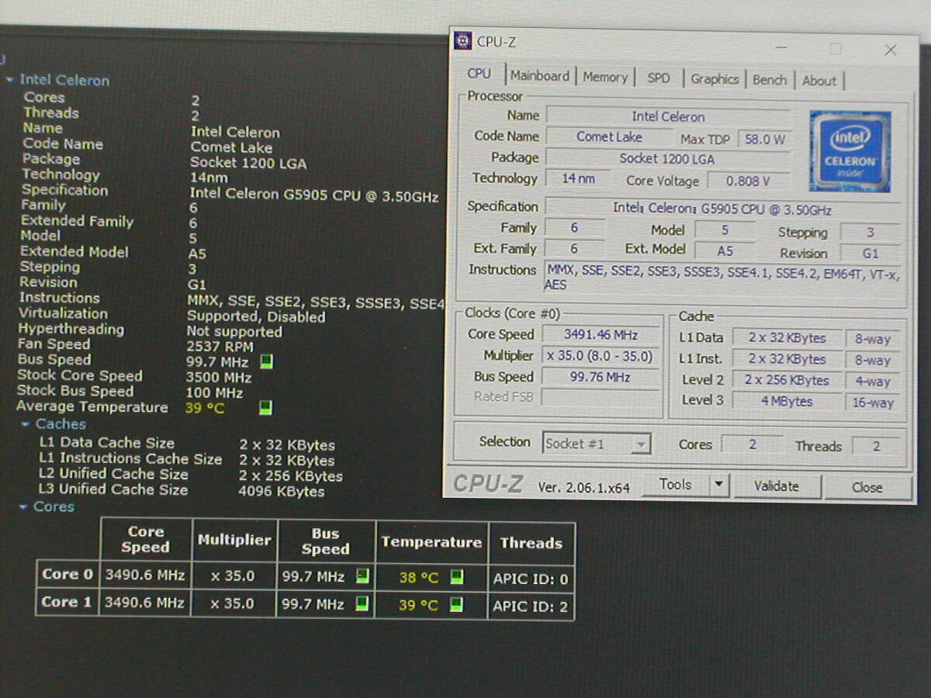Click Core 0 bus speed green graph icon
The image size is (931, 698).
pos(362,576)
